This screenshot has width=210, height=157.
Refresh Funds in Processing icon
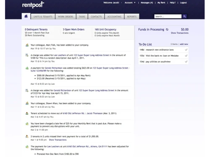point(167,29)
